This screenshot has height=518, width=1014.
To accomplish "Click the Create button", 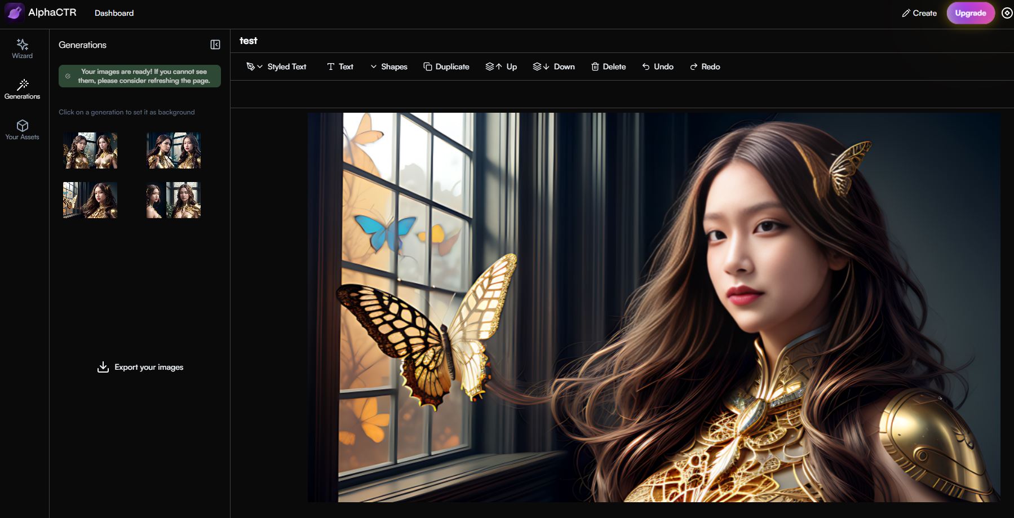I will [919, 13].
